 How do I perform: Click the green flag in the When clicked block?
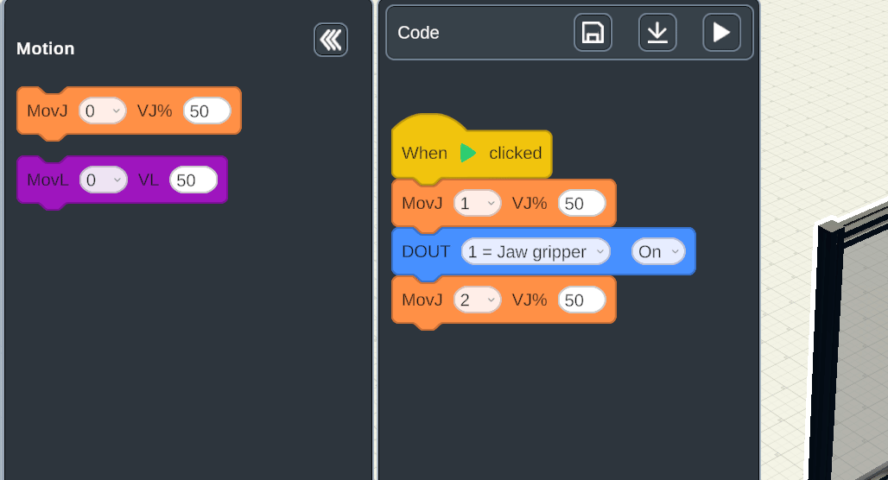point(468,153)
